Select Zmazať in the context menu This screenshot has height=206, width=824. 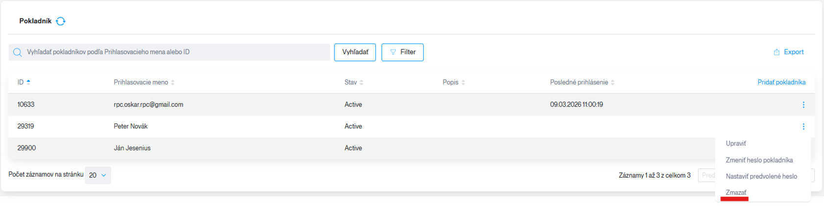pyautogui.click(x=736, y=192)
